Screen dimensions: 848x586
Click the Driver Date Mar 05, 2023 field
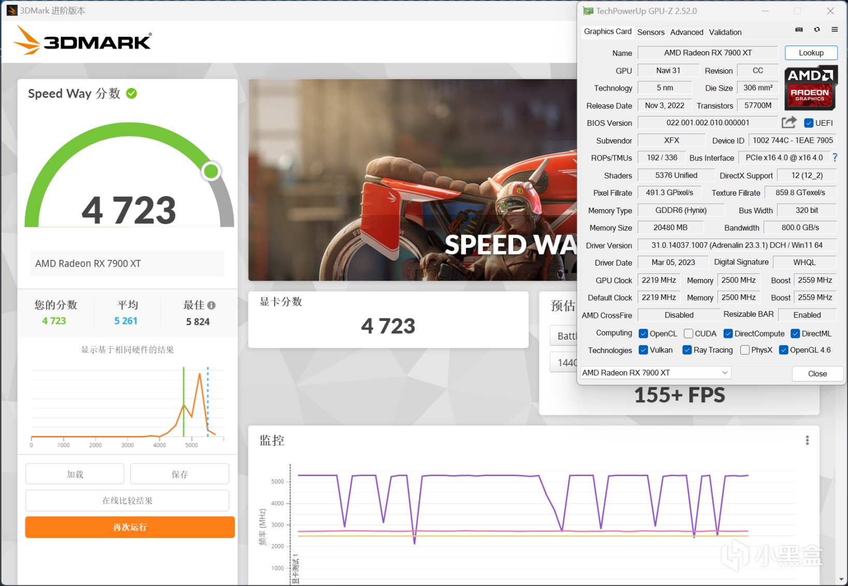click(x=673, y=262)
